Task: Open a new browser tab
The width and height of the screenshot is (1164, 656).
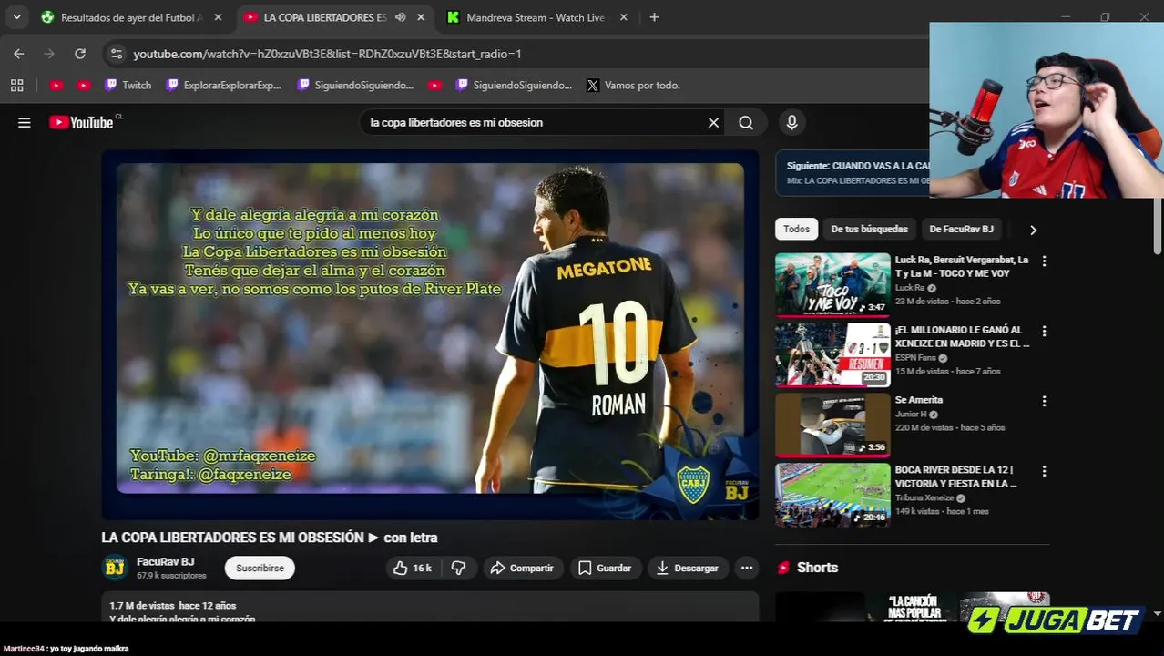Action: pos(654,17)
